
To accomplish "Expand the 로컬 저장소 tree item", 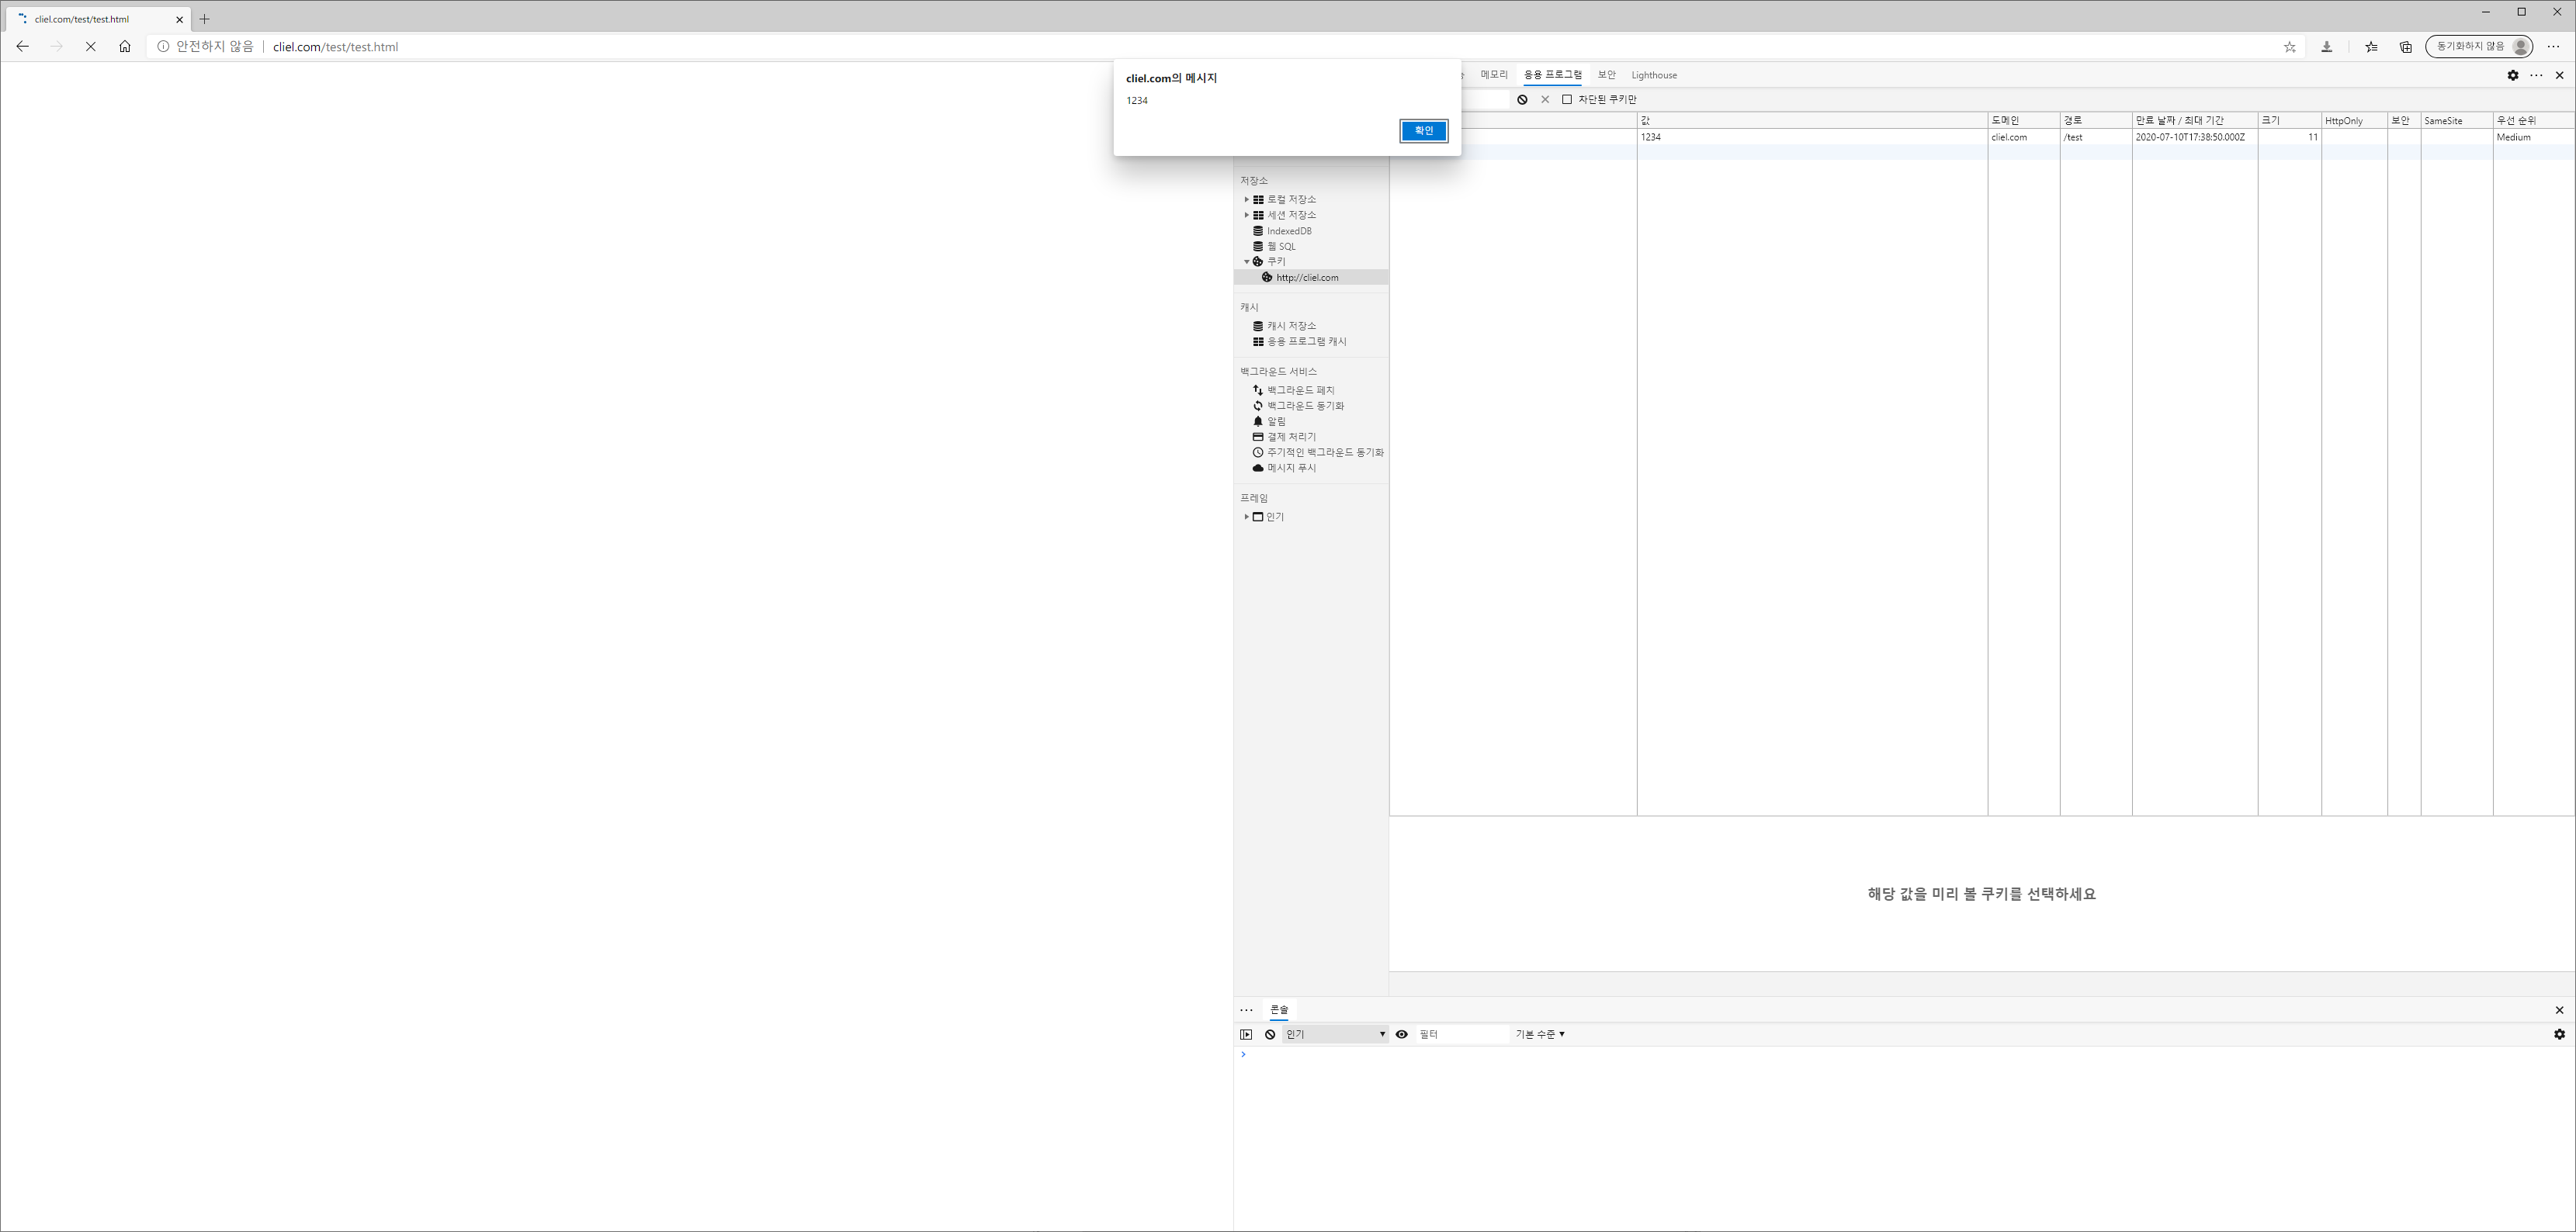I will point(1246,200).
